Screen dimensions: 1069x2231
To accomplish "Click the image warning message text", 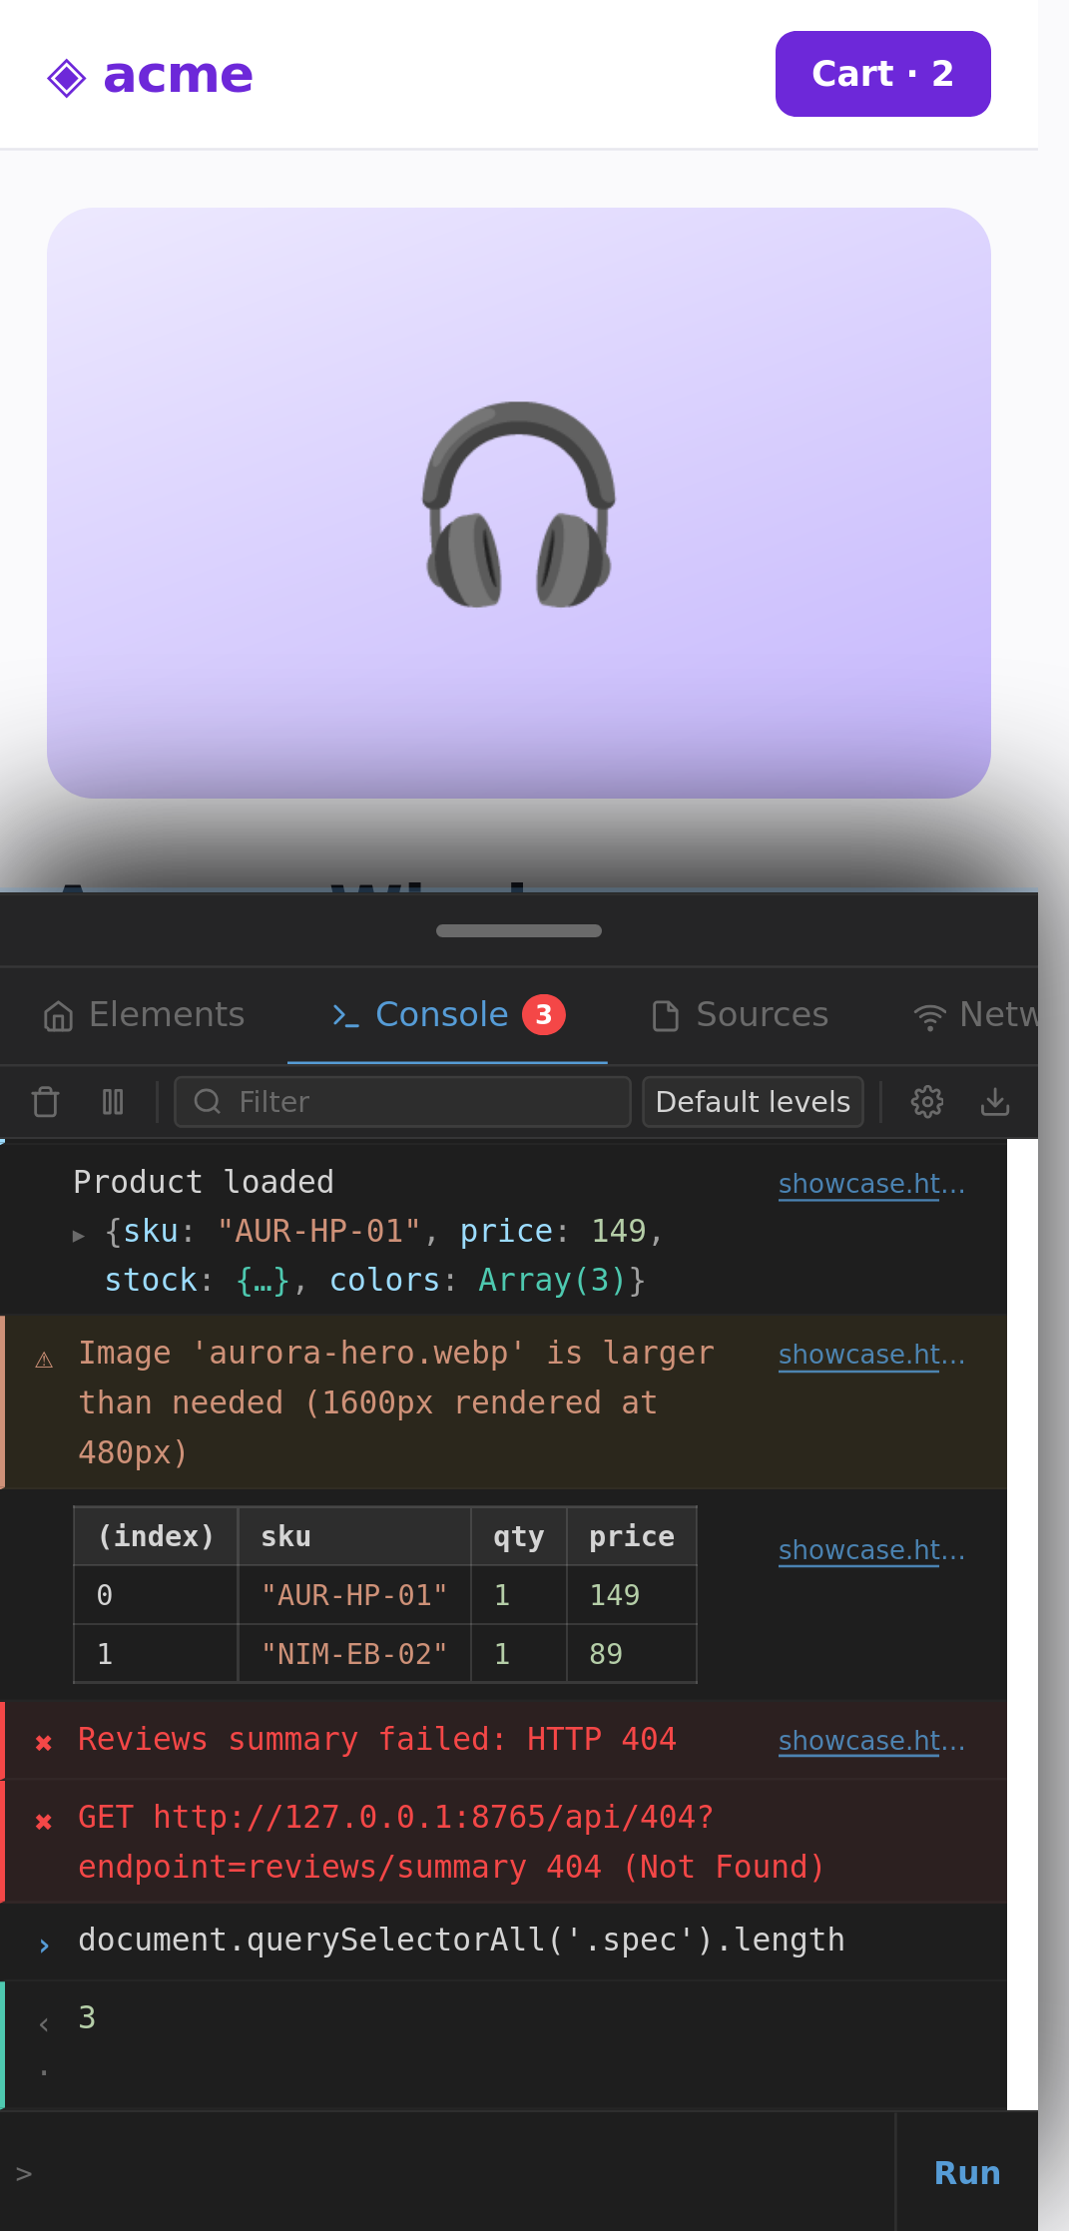I will (x=396, y=1402).
